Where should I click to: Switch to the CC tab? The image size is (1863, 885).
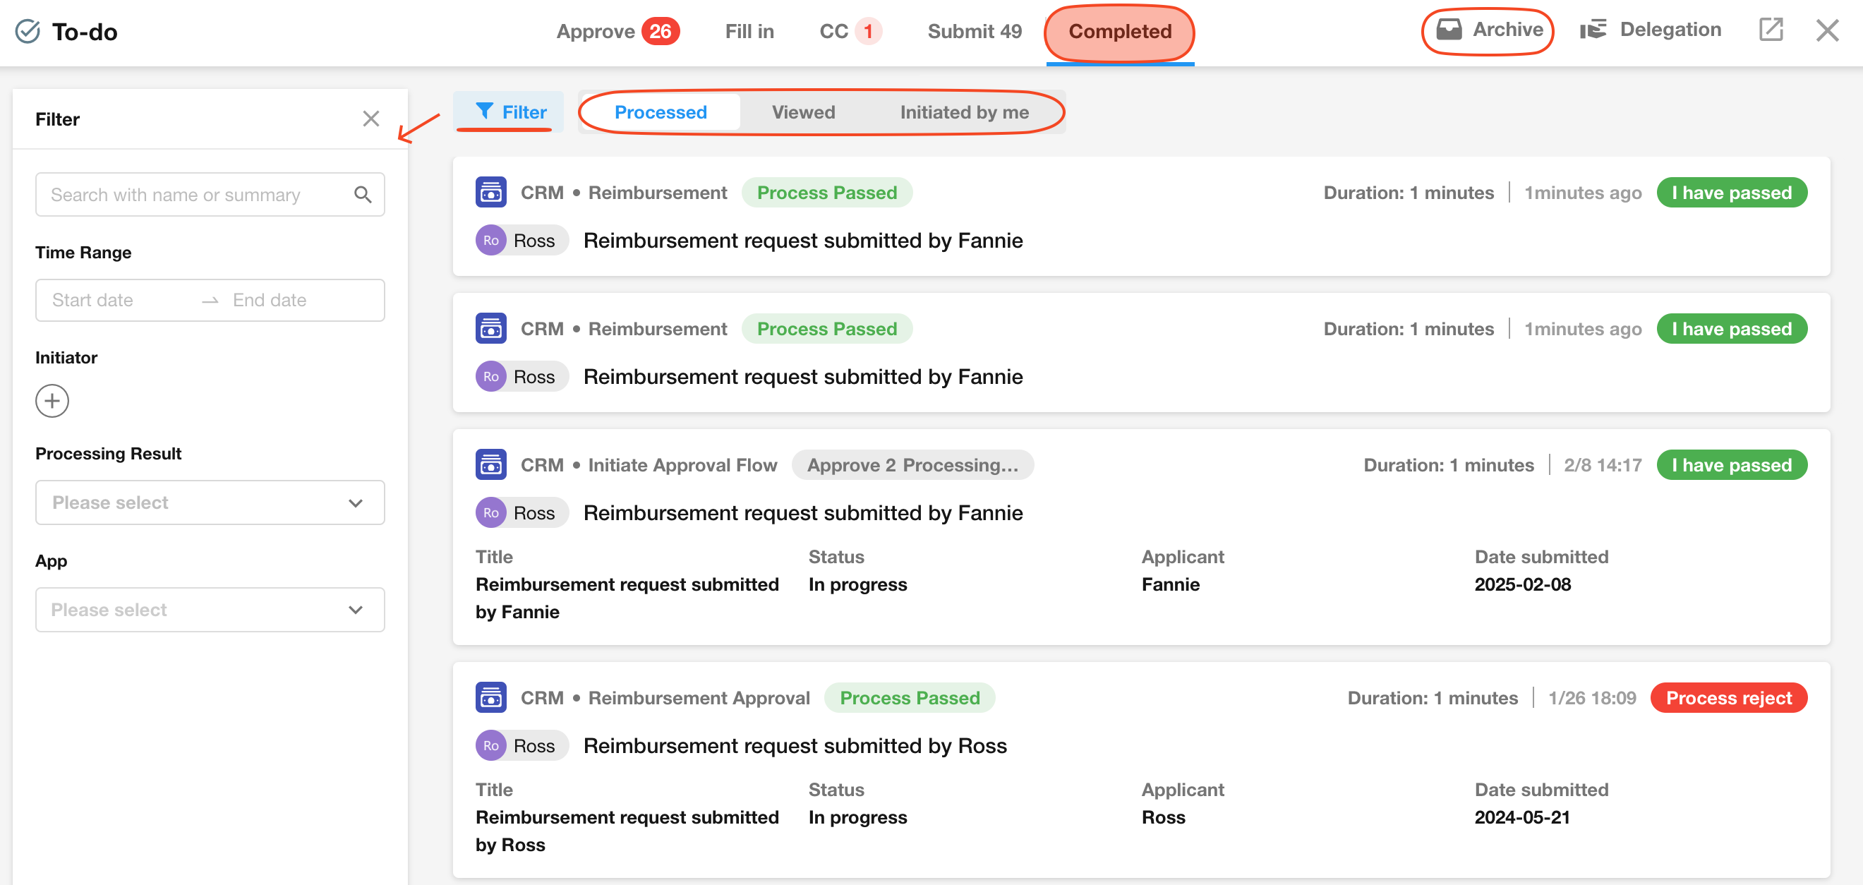point(850,31)
